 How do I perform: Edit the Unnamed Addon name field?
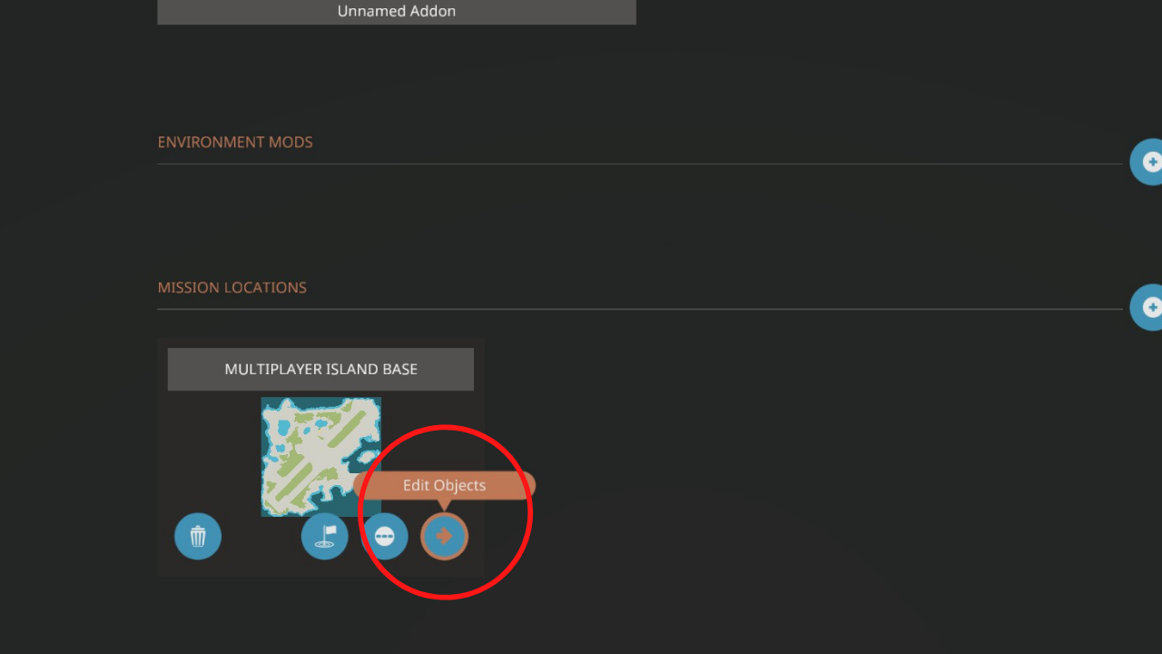397,12
